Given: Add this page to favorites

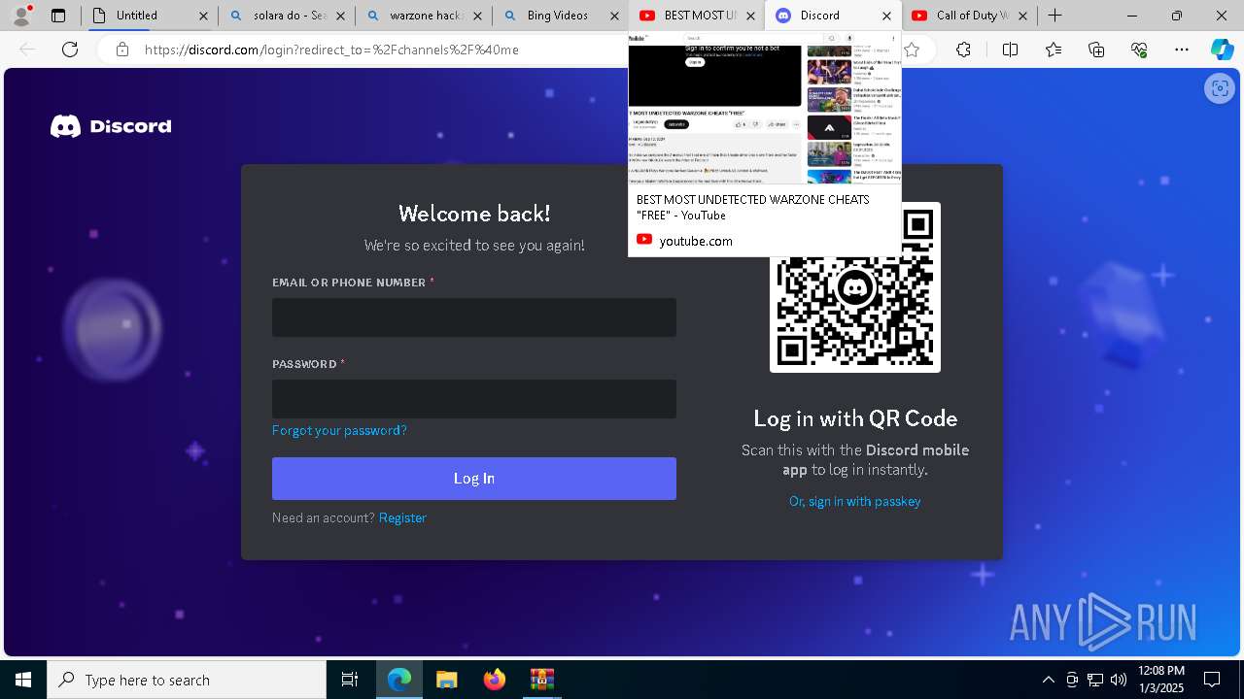Looking at the screenshot, I should coord(912,50).
